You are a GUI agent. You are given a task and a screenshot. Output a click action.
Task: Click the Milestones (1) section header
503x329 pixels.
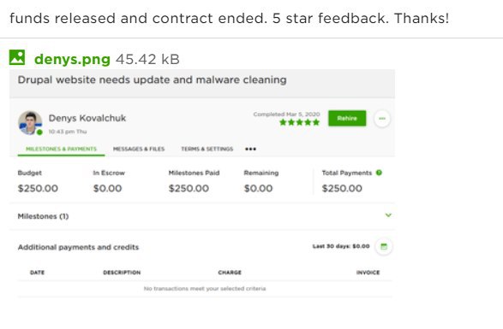43,216
